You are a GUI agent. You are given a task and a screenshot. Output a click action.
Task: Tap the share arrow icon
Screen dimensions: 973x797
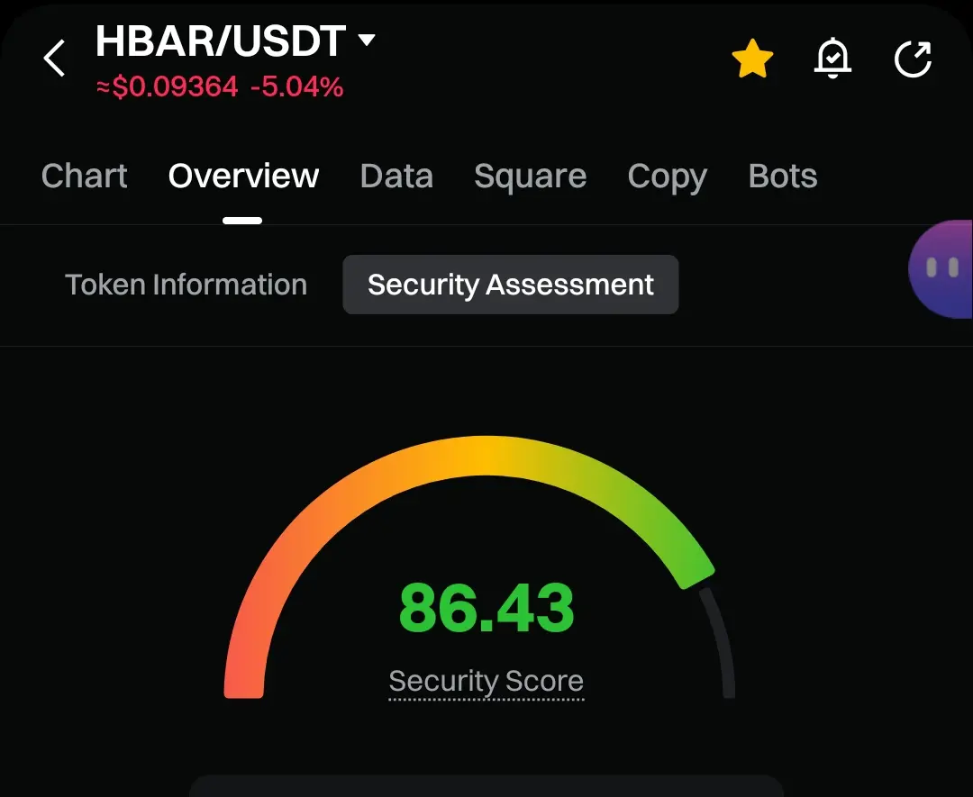pos(913,59)
